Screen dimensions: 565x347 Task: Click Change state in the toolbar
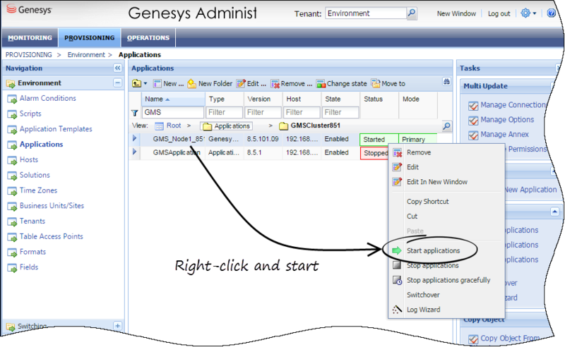(x=342, y=83)
